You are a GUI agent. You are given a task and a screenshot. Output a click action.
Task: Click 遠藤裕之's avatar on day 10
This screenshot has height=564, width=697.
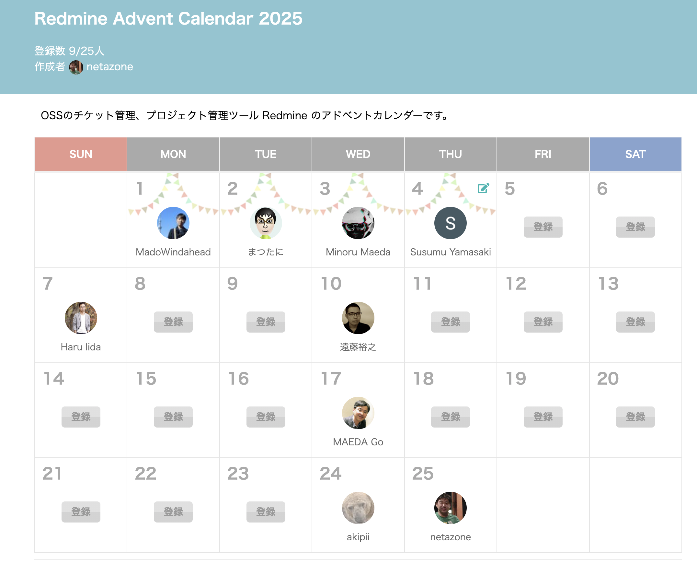point(358,318)
